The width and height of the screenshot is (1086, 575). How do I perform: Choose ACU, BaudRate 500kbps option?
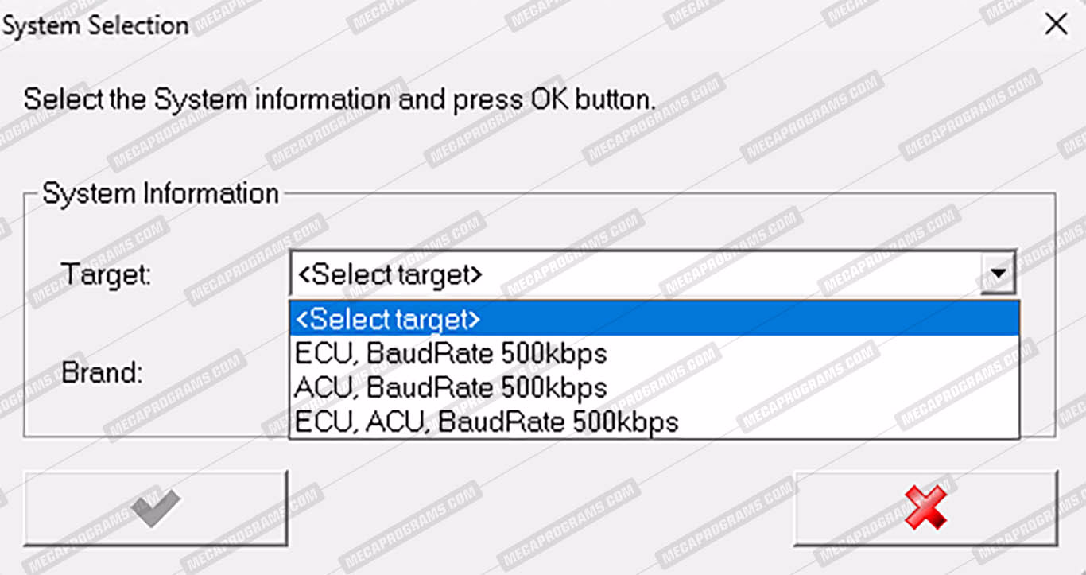[451, 387]
